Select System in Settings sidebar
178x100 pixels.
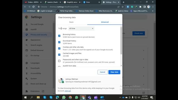[34, 79]
